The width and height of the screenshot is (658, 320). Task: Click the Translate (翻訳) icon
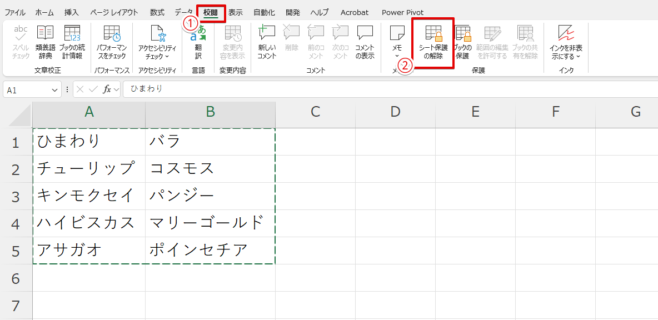tap(198, 42)
